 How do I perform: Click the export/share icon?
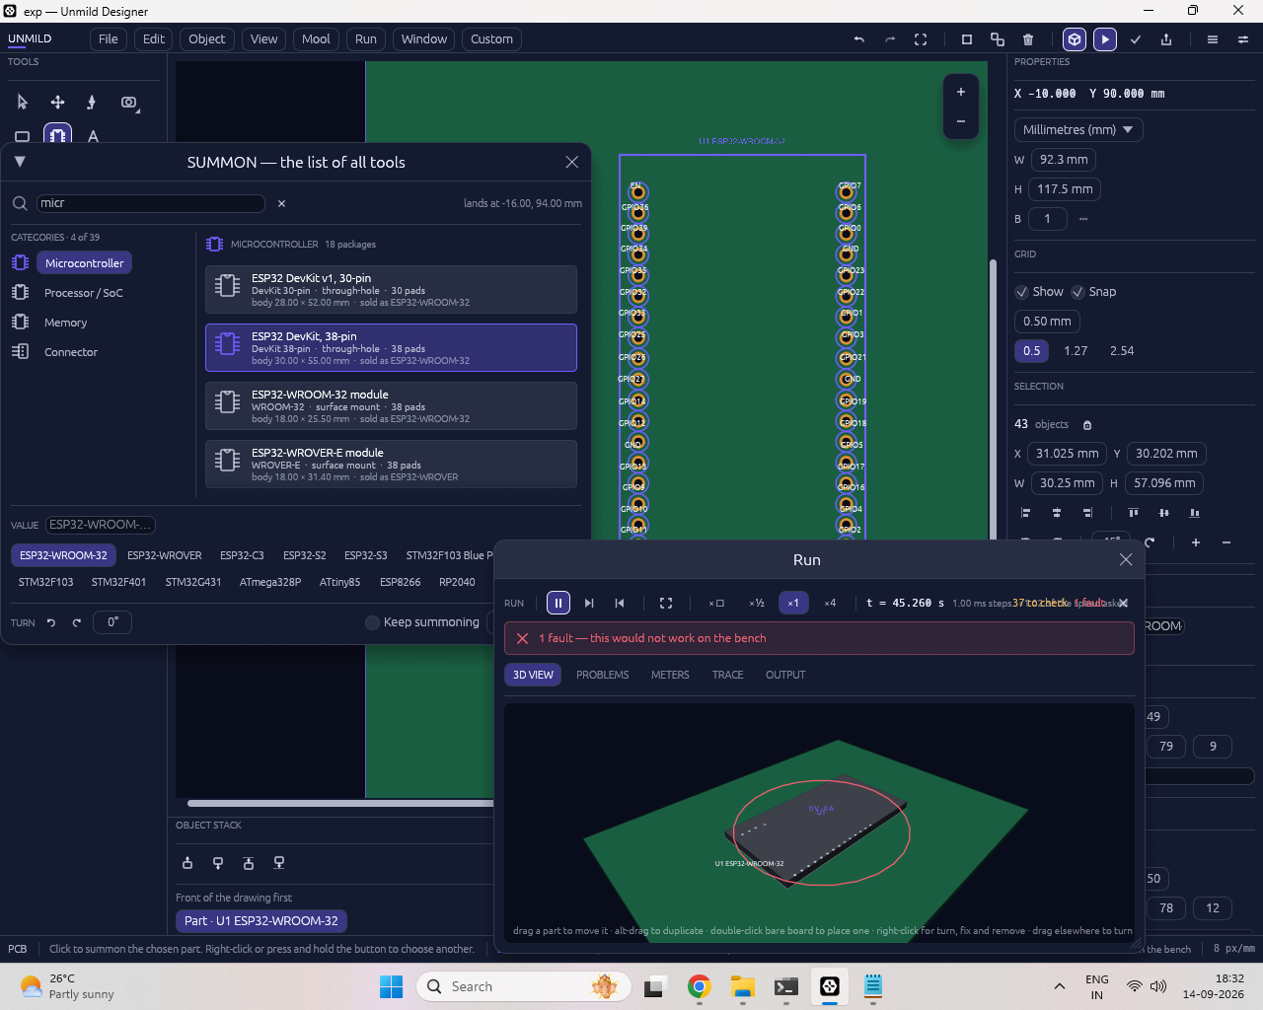tap(1166, 39)
